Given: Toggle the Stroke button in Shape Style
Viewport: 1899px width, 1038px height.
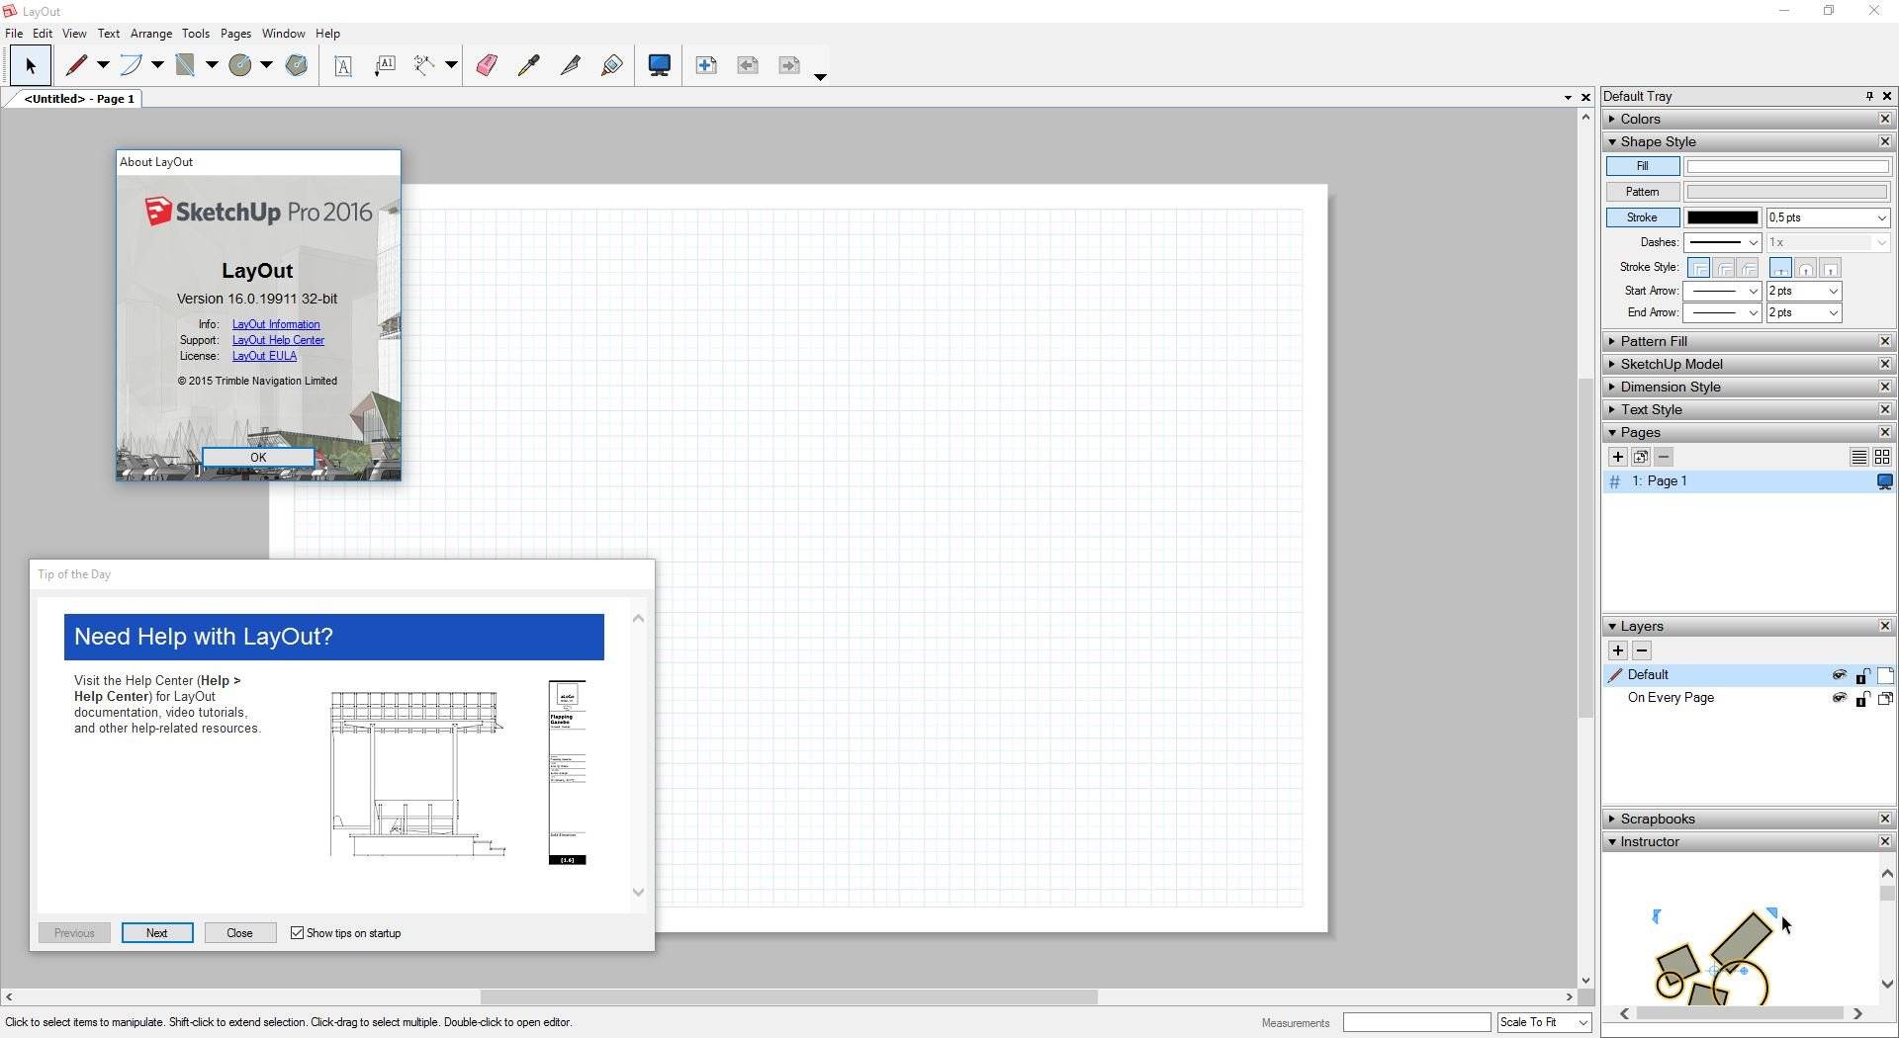Looking at the screenshot, I should click(1643, 217).
